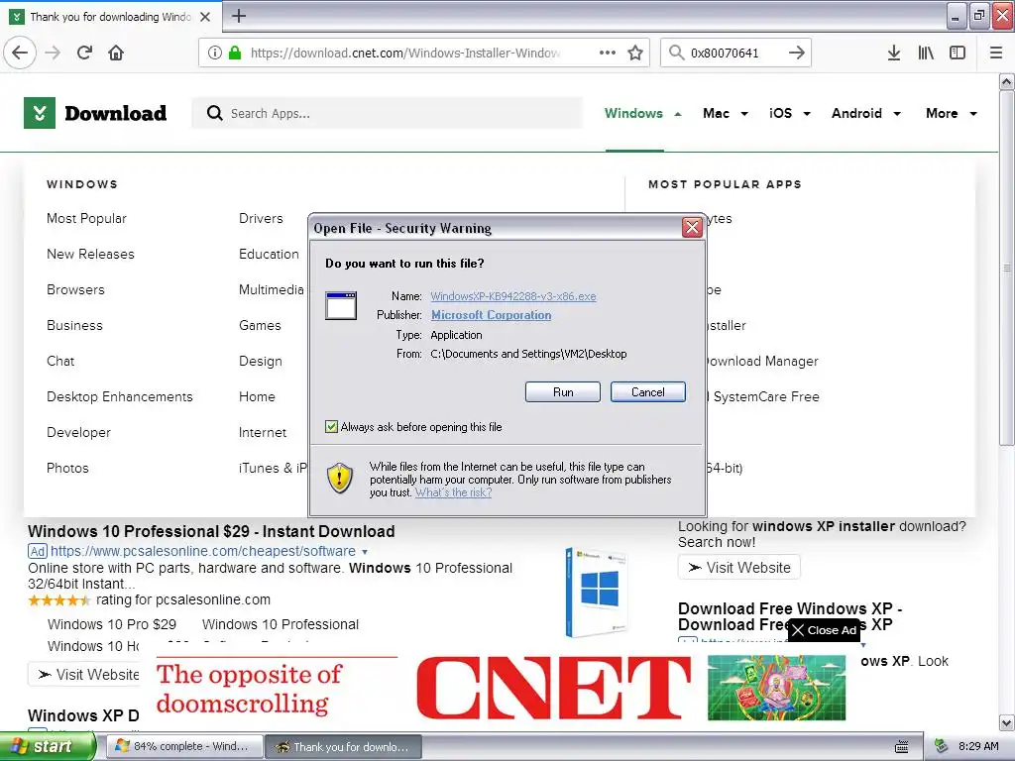Open the Firefox hamburger menu
Viewport: 1015px width, 761px height.
996,53
